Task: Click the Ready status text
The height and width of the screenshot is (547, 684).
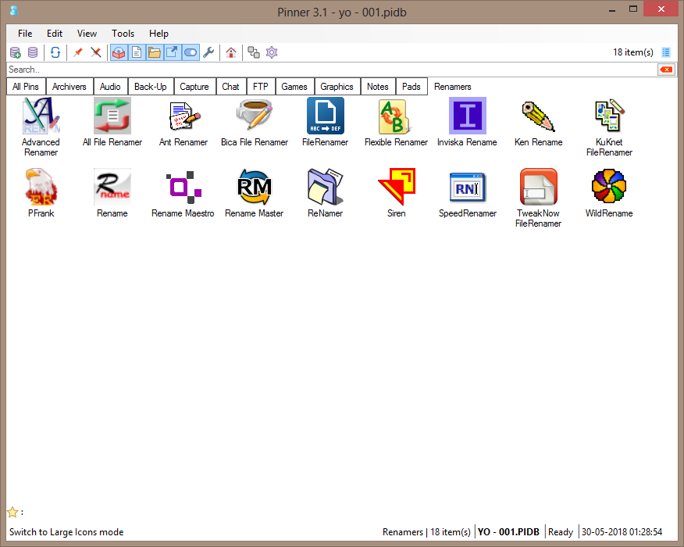Action: (x=561, y=531)
